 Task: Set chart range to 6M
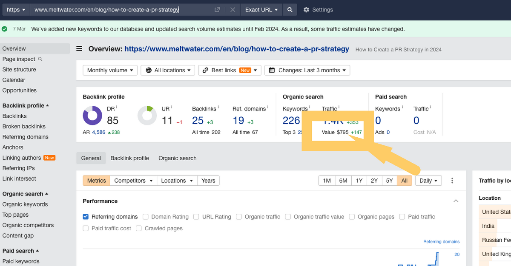[x=343, y=181]
